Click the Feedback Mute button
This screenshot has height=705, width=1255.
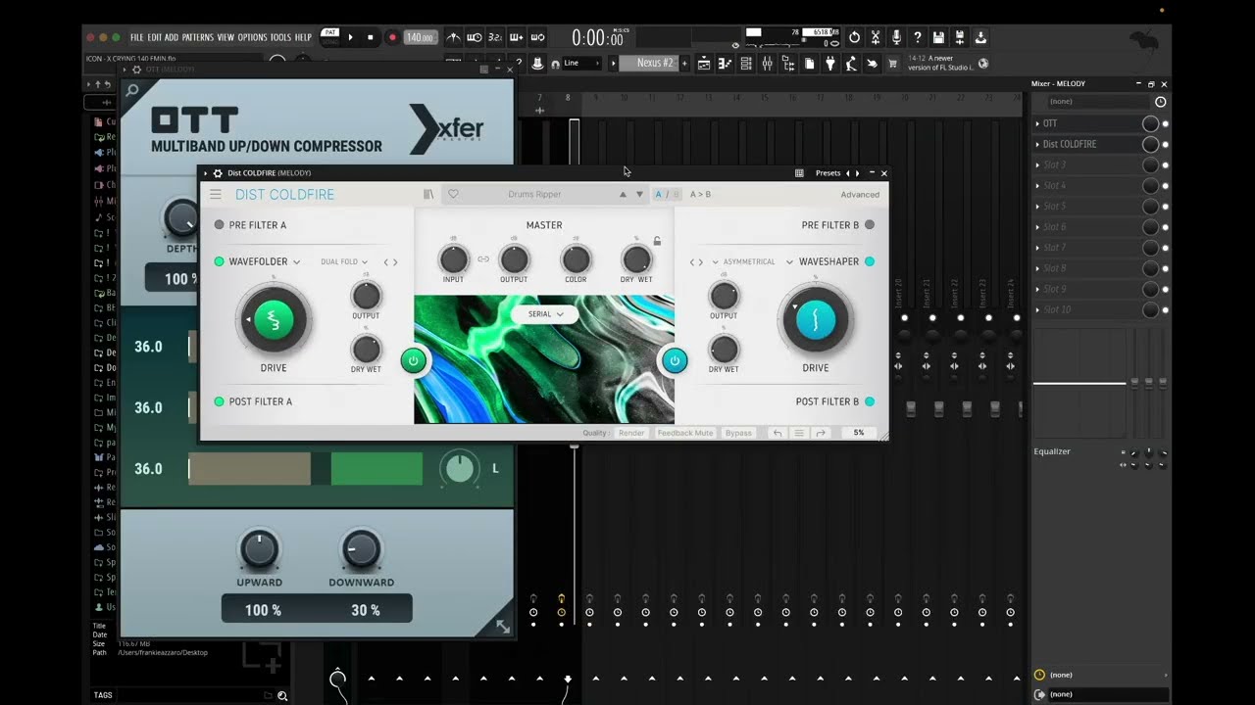pos(685,433)
